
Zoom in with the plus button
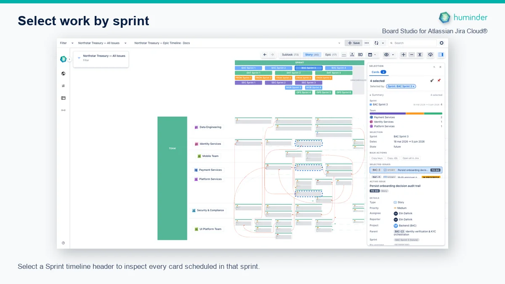(403, 55)
